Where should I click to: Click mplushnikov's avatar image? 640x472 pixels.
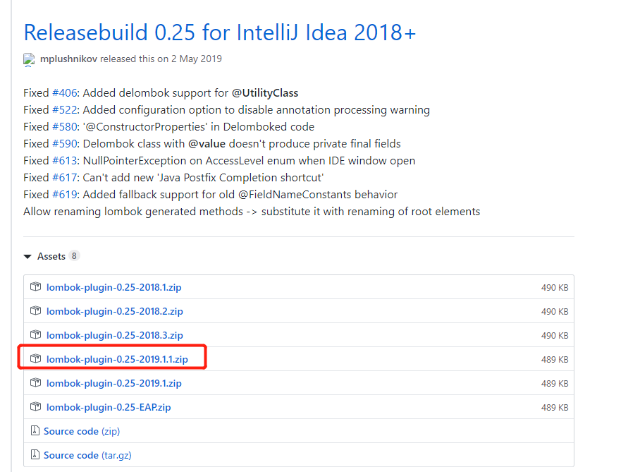[29, 59]
